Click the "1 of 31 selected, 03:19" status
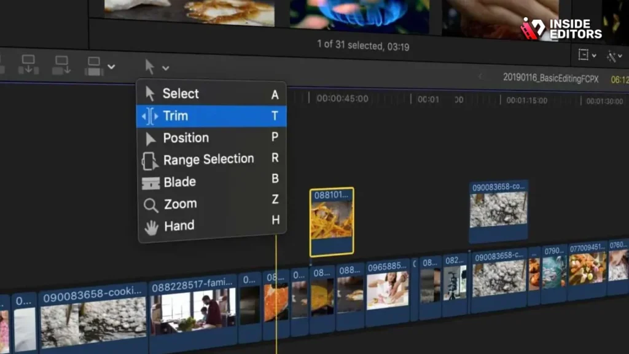Image resolution: width=629 pixels, height=354 pixels. [x=363, y=45]
